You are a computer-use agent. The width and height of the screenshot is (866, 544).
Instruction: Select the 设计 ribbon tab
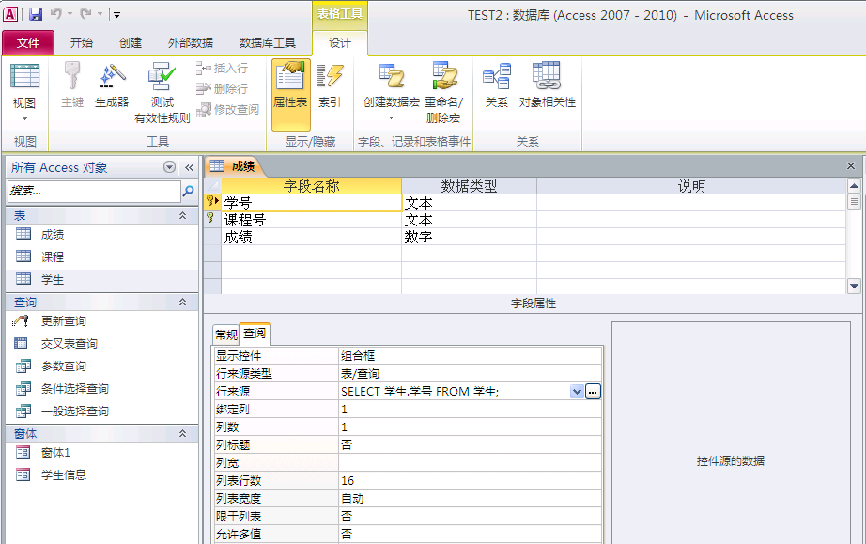click(x=340, y=43)
